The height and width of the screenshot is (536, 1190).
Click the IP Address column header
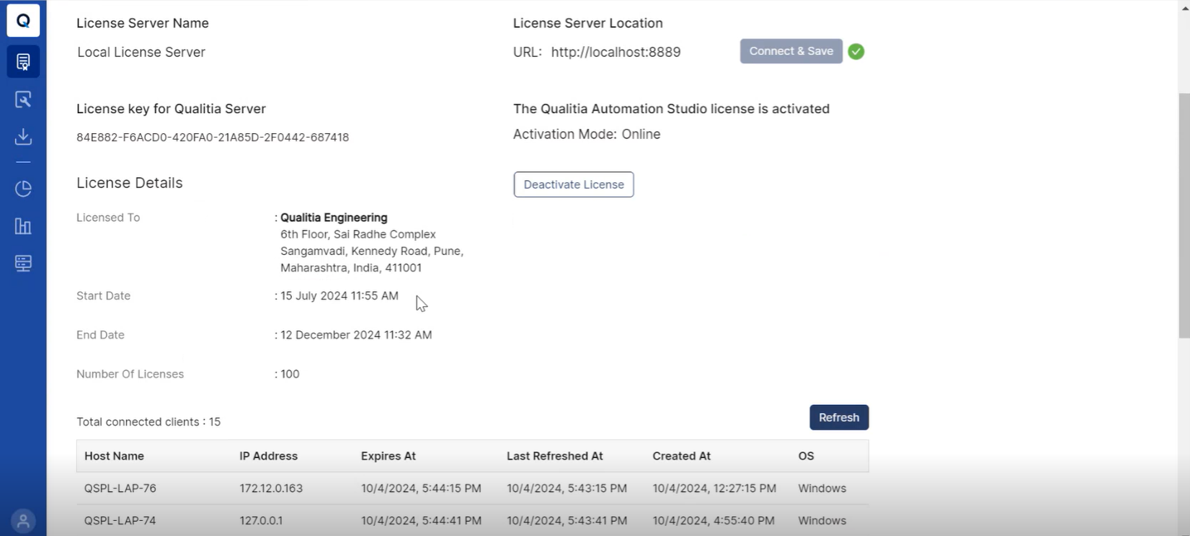(x=268, y=456)
